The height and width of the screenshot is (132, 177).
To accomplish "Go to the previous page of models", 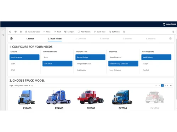I will point(159,86).
